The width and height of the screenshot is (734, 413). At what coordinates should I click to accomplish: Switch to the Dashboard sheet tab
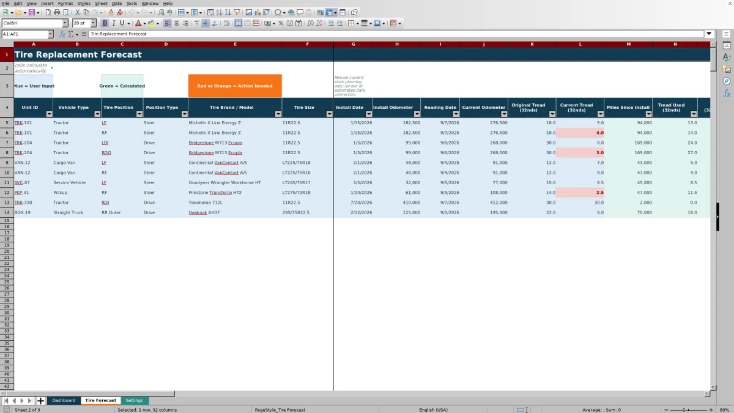pos(64,400)
